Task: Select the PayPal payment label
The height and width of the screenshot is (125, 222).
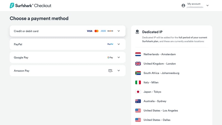Action: (x=18, y=44)
